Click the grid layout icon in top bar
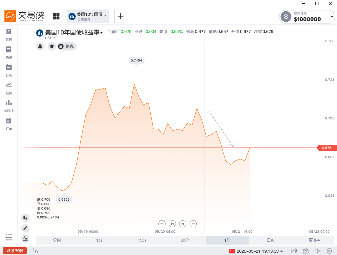 (x=56, y=16)
